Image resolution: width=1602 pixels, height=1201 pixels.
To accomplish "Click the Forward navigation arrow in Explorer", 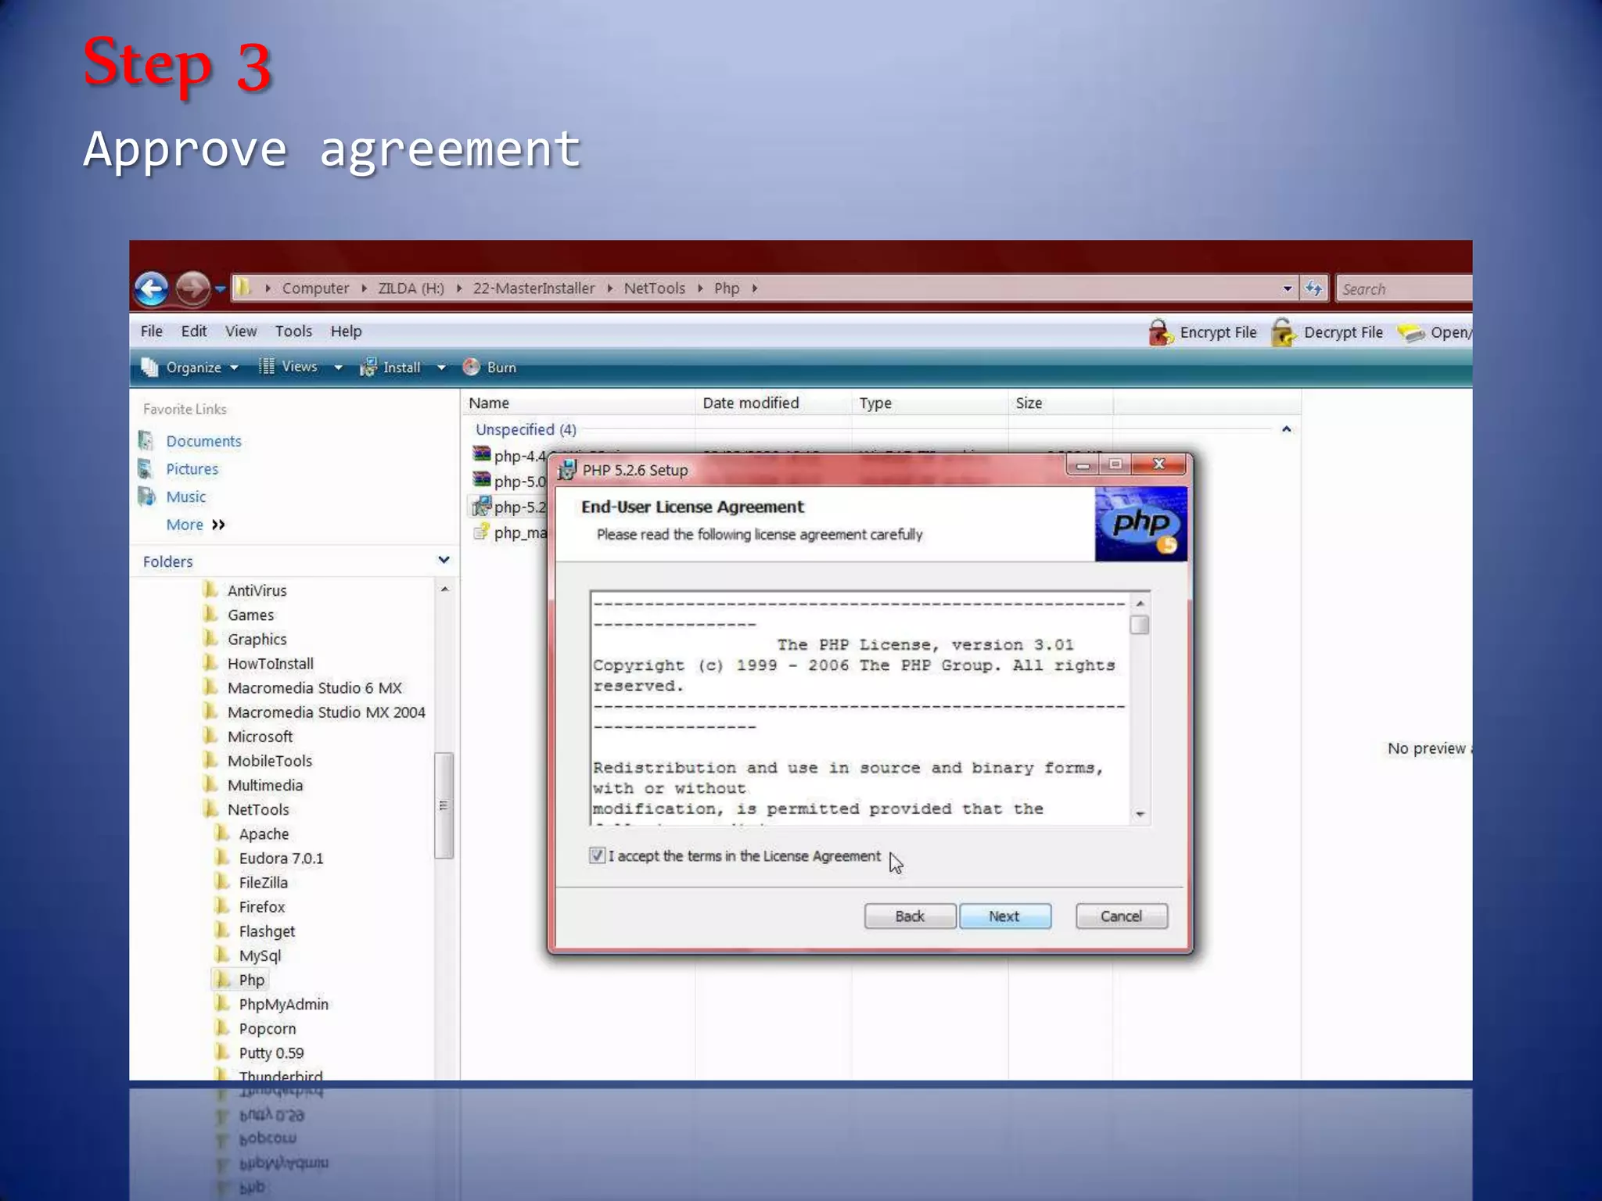I will pos(192,289).
